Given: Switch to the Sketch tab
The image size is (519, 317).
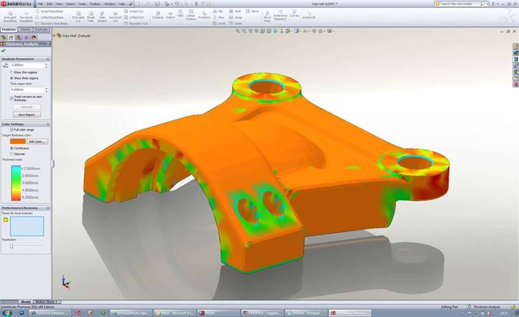Looking at the screenshot, I should click(25, 29).
